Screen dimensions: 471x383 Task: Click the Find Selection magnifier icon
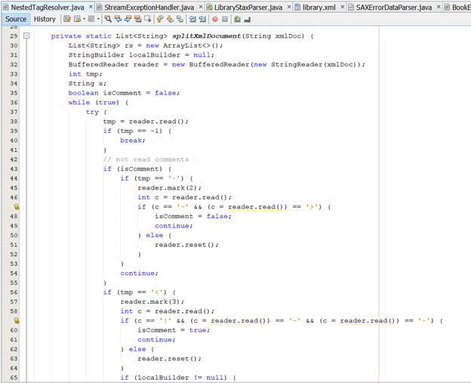pos(108,19)
